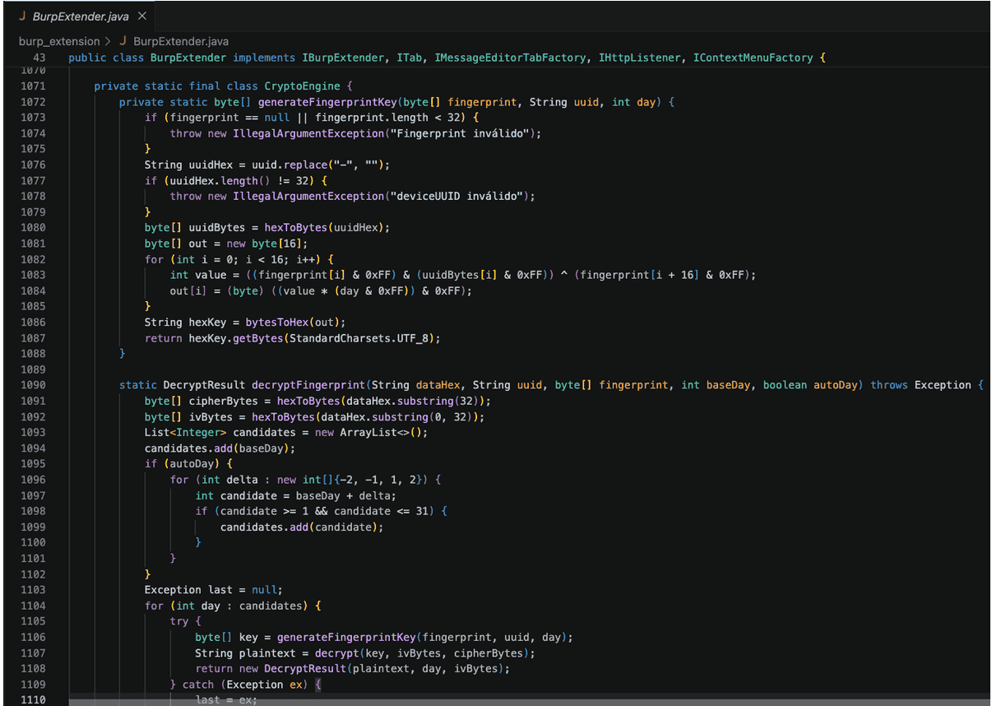Screen dimensions: 992x706
Task: Click line number 1090 in the gutter
Action: (x=34, y=385)
